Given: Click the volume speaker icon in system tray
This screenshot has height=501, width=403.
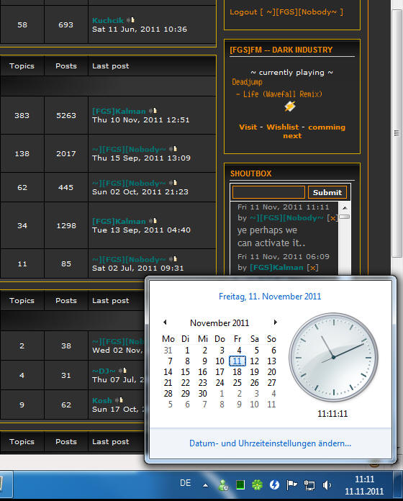Looking at the screenshot, I should tap(327, 485).
